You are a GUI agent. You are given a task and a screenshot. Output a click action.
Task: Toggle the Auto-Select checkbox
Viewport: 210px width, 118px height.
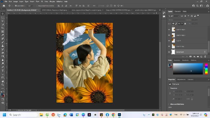pos(16,6)
